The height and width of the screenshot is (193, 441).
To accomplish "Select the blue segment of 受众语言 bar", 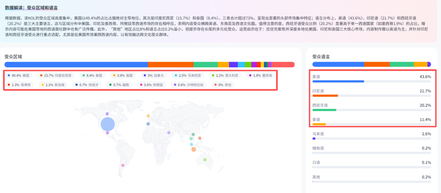I will [339, 64].
